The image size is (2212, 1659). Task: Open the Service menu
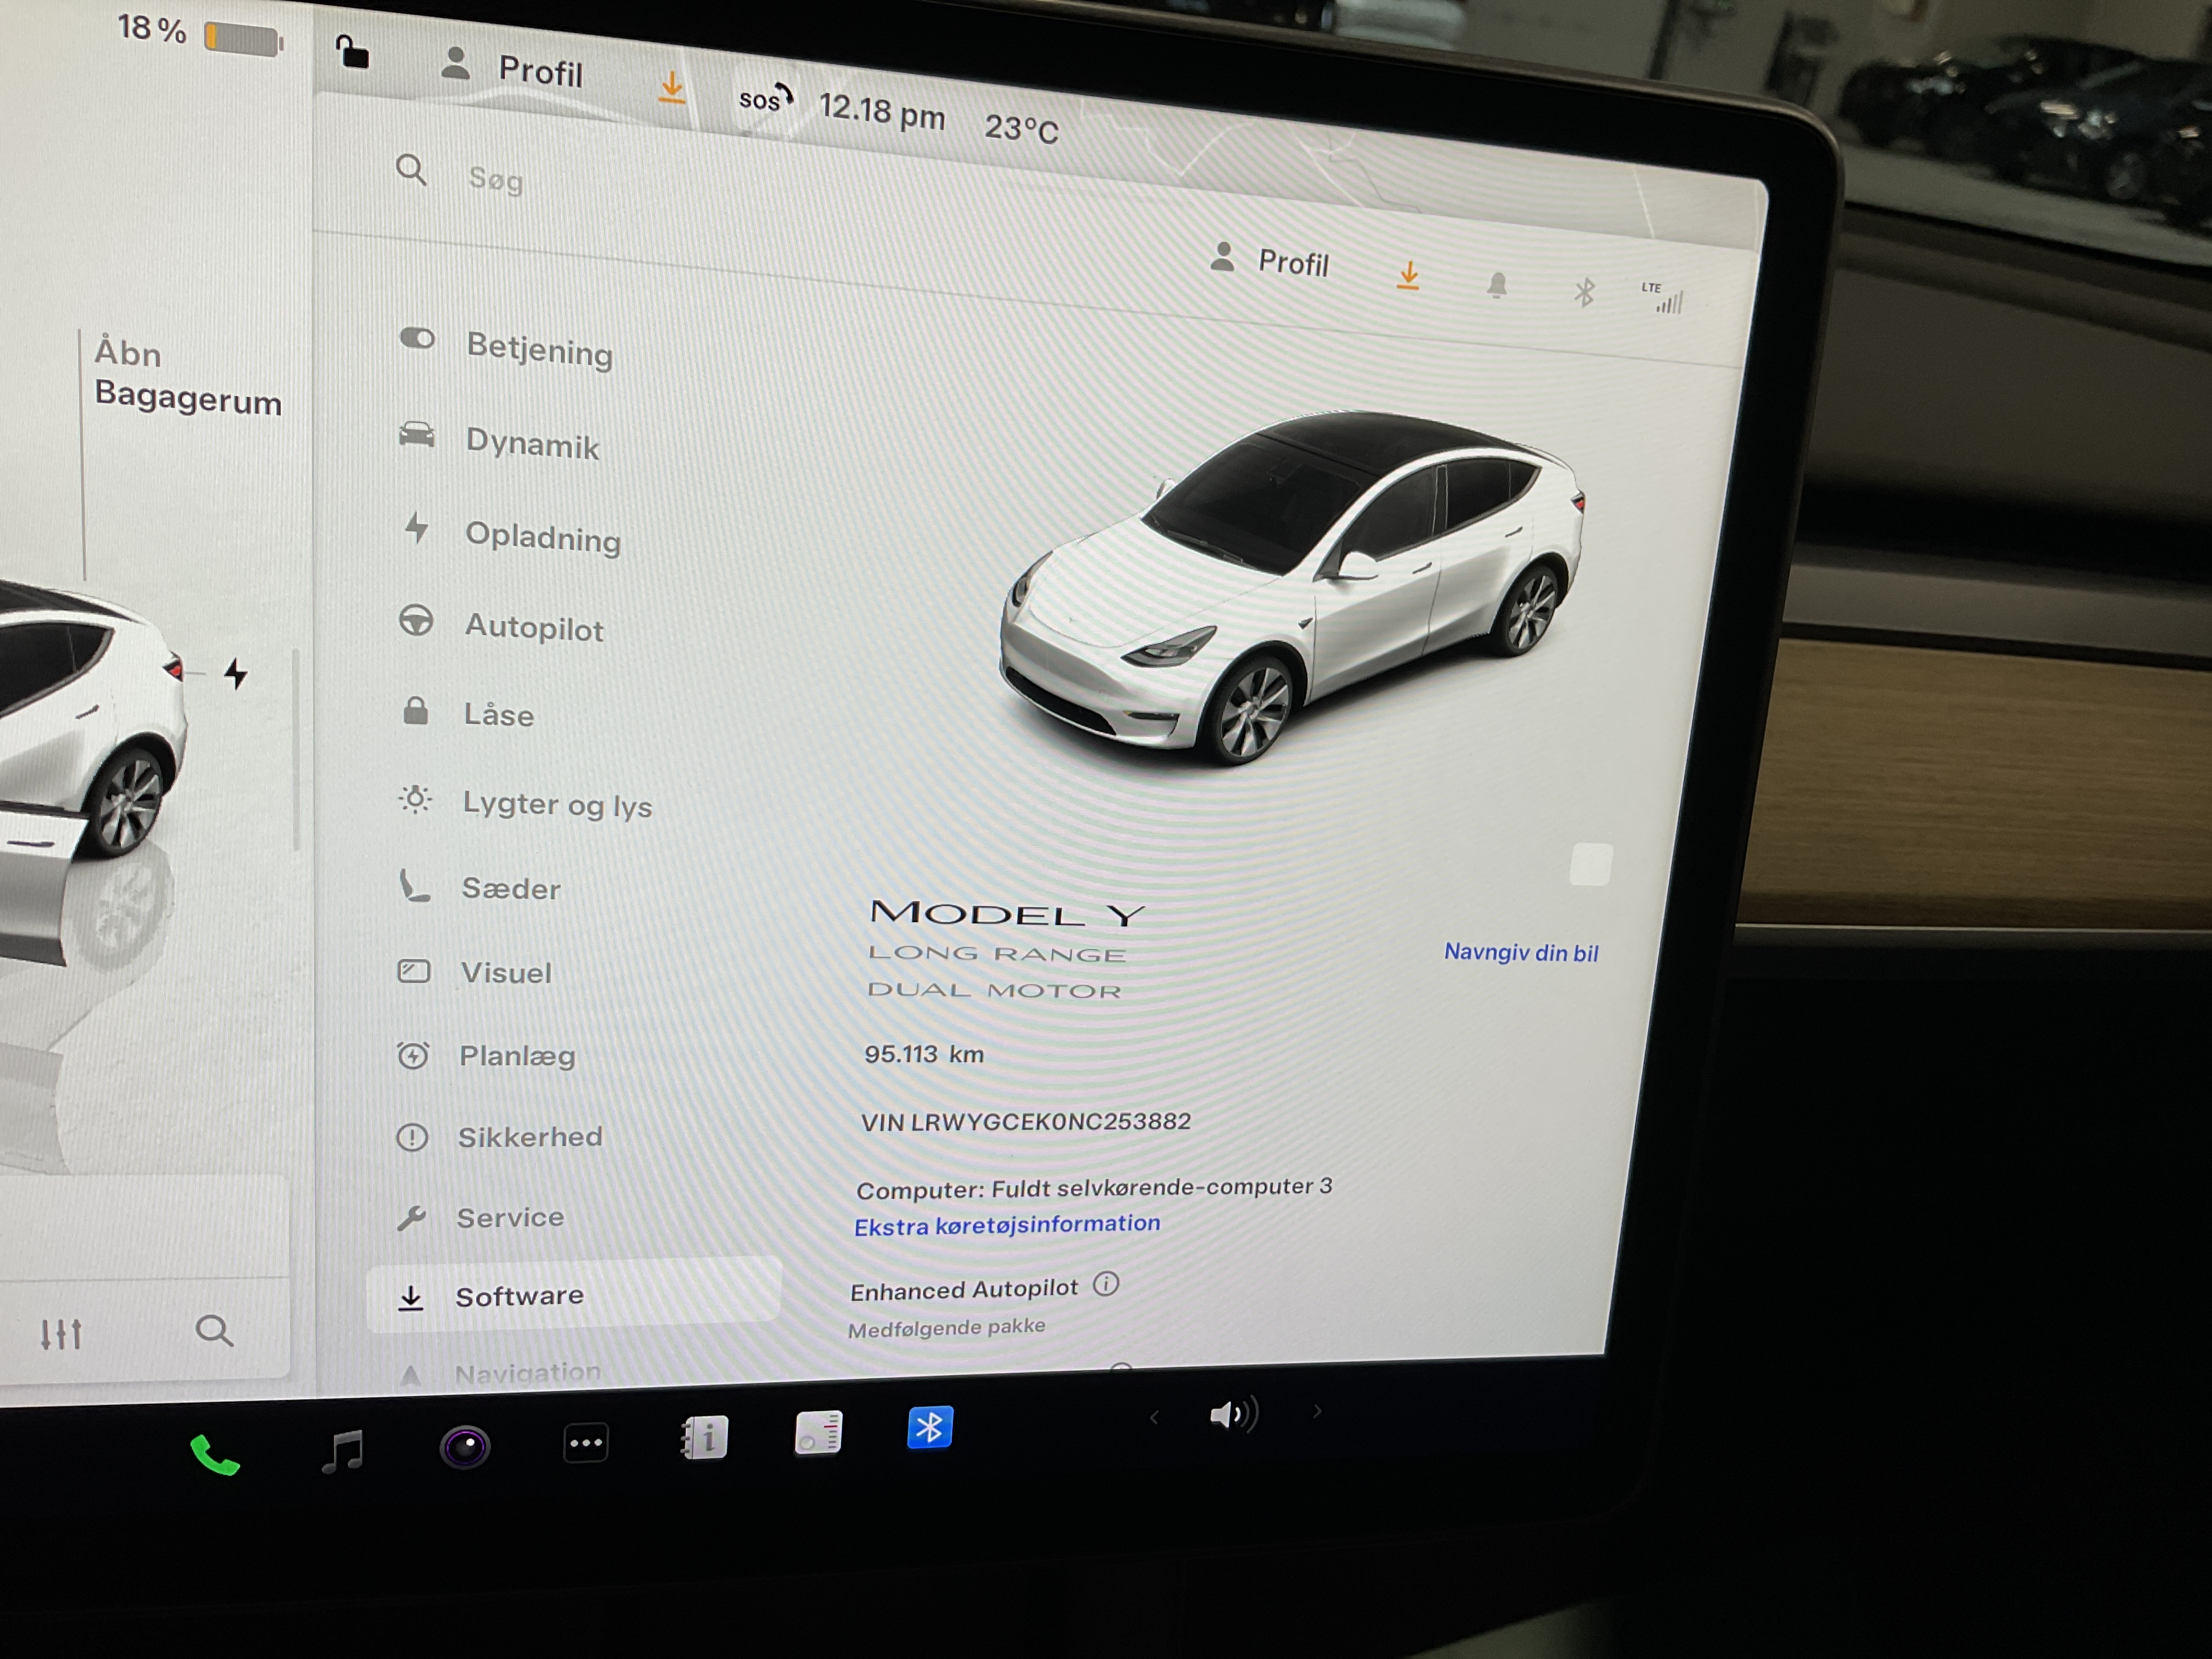[x=480, y=1217]
